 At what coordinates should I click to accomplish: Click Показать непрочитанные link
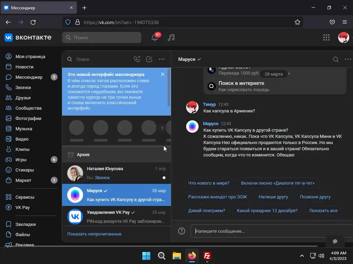tap(94, 234)
